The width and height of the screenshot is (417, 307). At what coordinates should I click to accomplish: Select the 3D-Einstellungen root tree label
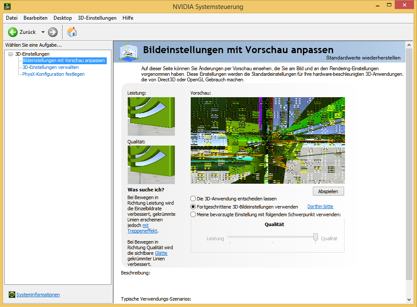tap(32, 54)
